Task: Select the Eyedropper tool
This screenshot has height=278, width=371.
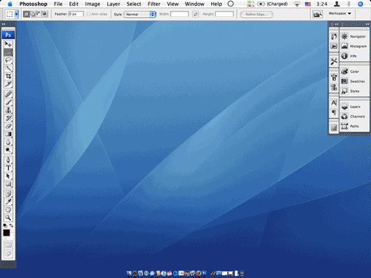Action: click(x=8, y=202)
